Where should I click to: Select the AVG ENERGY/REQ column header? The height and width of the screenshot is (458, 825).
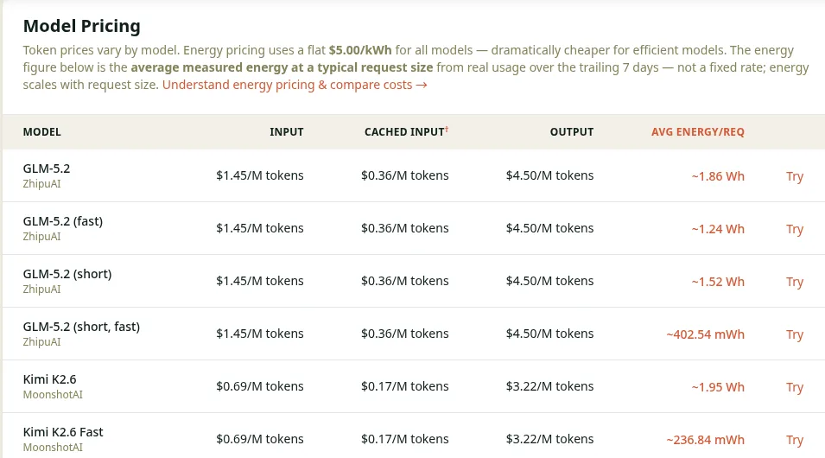pos(698,132)
